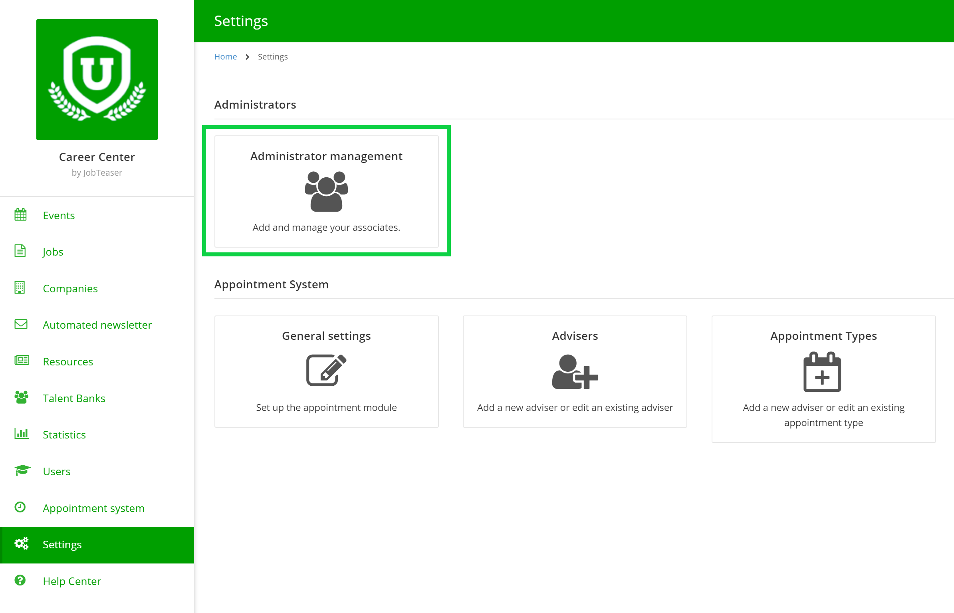Click the Appointment System section heading
The height and width of the screenshot is (613, 954).
(x=272, y=285)
